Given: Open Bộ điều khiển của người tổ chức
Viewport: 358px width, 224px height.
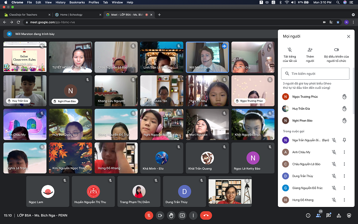Looking at the screenshot, I should pyautogui.click(x=337, y=53).
